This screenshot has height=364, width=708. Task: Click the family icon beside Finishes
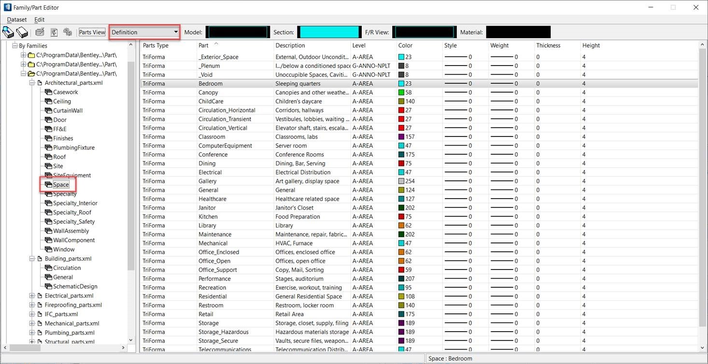[x=48, y=138]
